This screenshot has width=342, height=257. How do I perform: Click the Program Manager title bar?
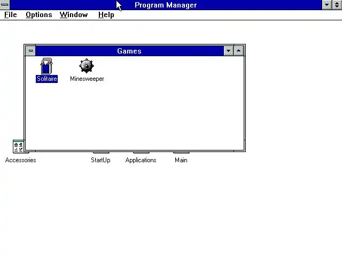pos(166,5)
